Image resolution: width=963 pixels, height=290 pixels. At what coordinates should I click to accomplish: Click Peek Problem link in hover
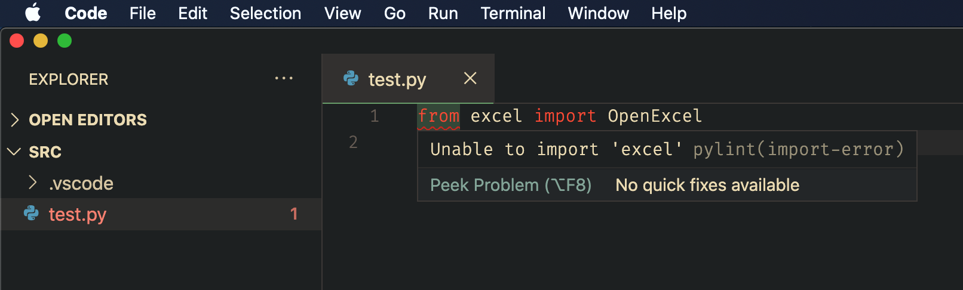pos(511,185)
